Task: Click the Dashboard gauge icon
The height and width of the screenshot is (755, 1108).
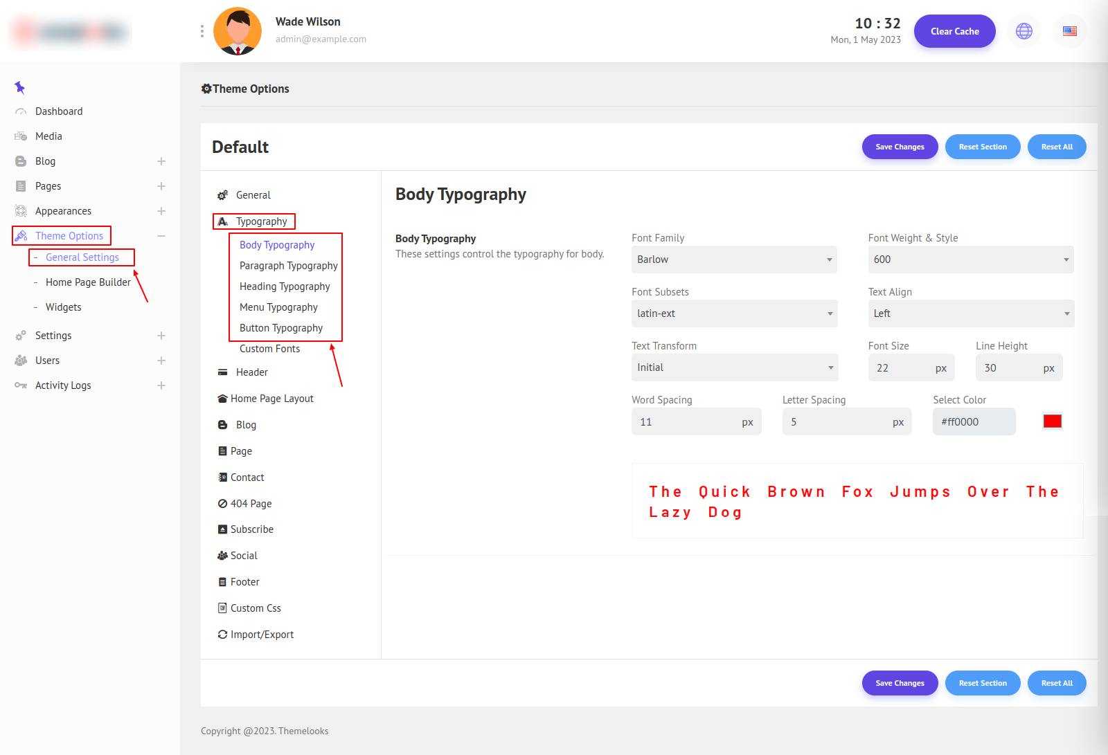Action: click(21, 111)
